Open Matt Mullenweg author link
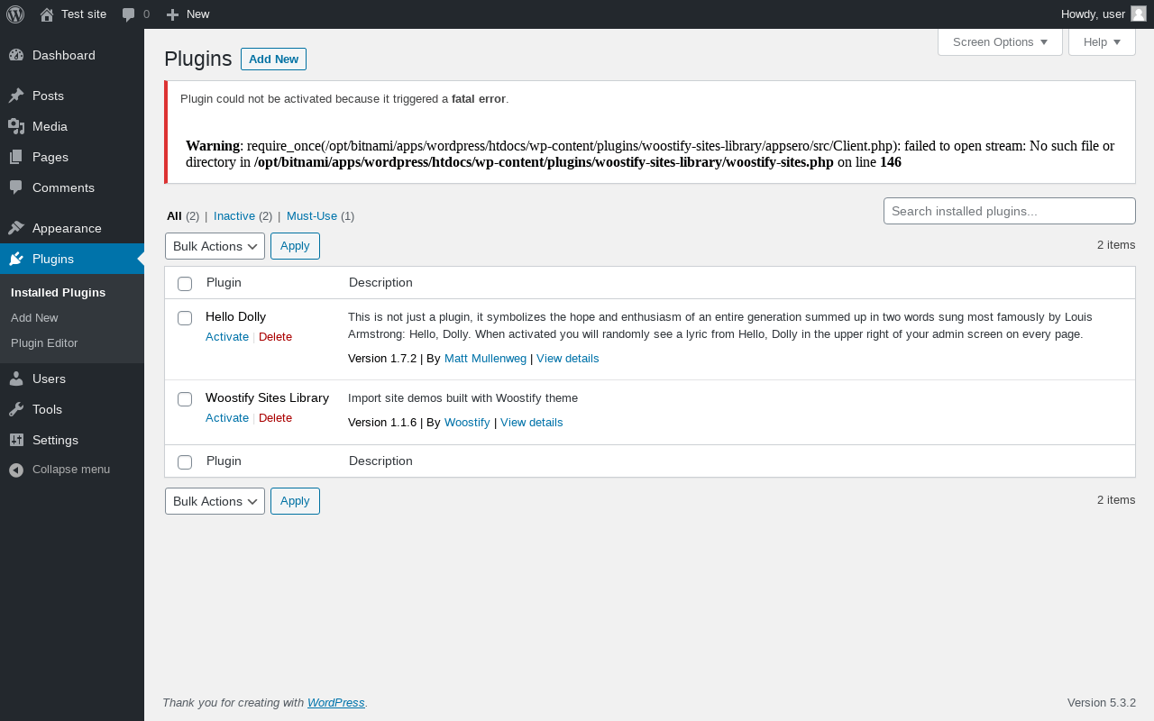The image size is (1154, 721). [485, 358]
